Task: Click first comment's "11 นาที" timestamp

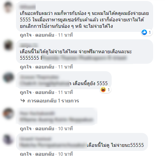Action: click(x=66, y=35)
